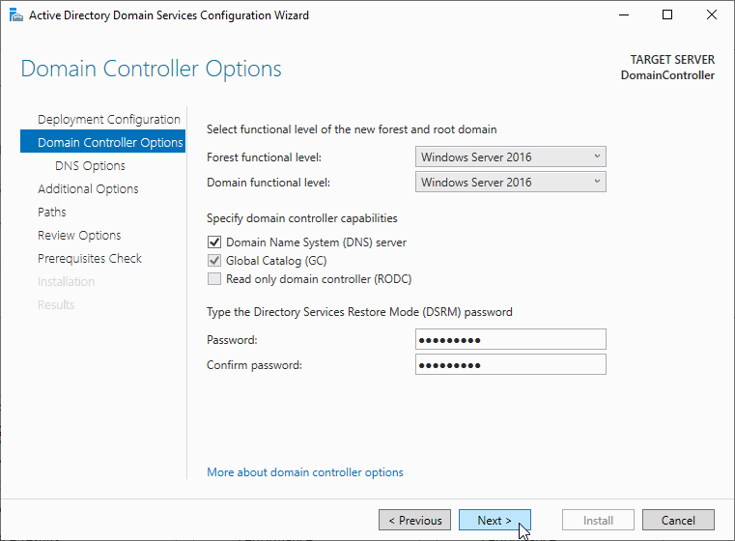Click the 'Results' step text
The image size is (735, 541).
click(56, 304)
